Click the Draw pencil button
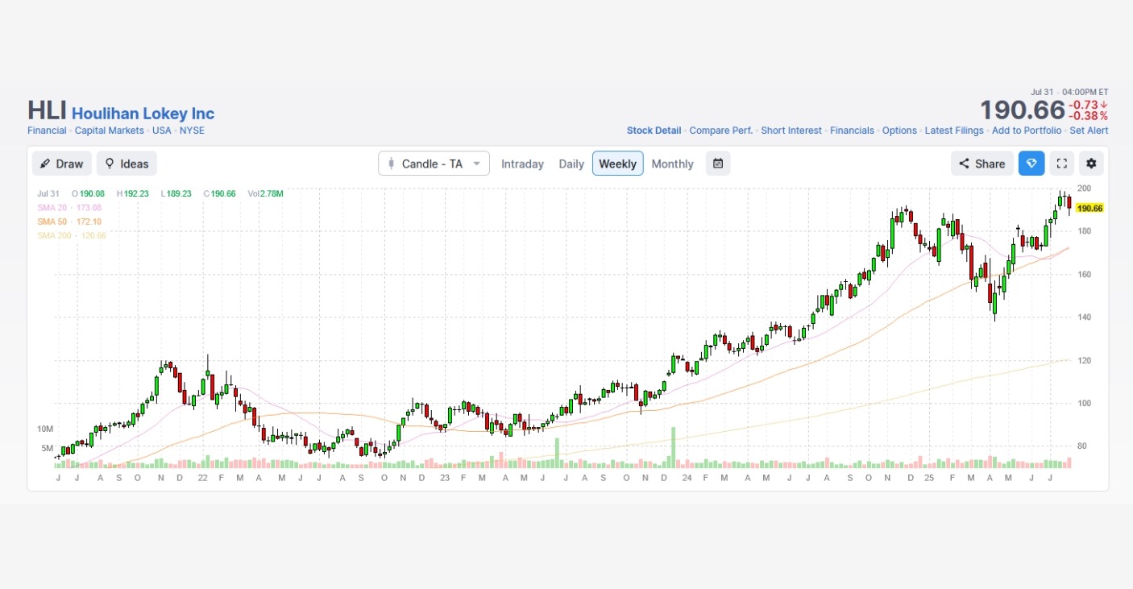Viewport: 1133px width, 589px height. coord(62,164)
